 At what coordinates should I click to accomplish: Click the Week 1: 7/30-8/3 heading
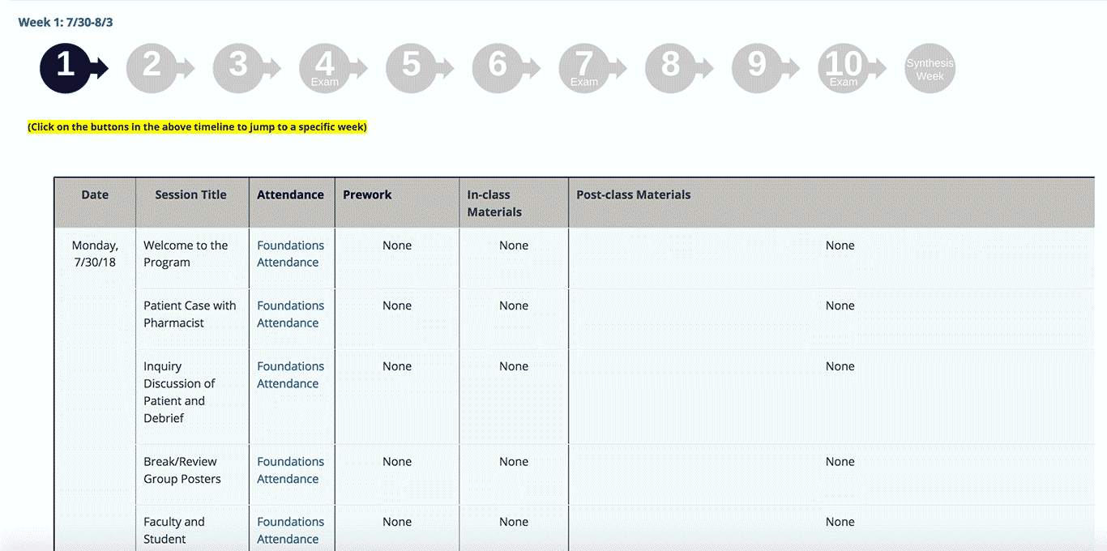[x=66, y=22]
